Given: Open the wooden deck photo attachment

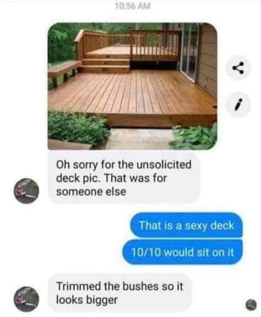Looking at the screenshot, I should coord(132,86).
